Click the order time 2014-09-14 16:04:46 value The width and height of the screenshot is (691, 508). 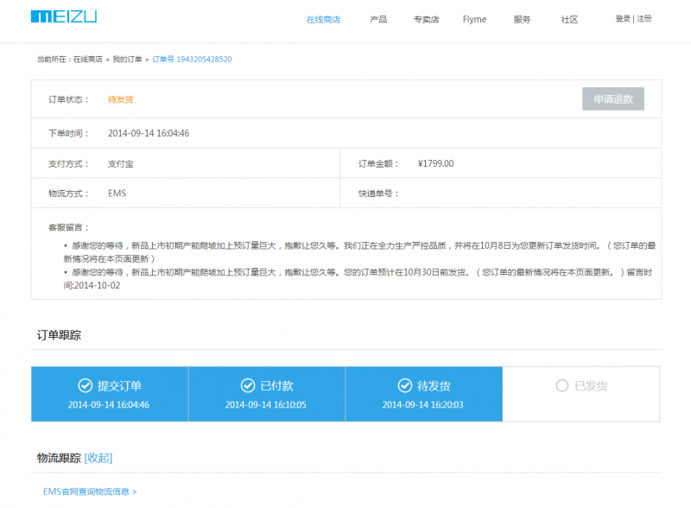point(149,133)
